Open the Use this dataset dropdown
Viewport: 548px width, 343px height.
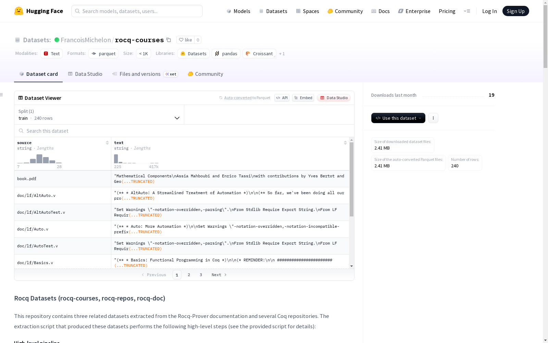(398, 118)
